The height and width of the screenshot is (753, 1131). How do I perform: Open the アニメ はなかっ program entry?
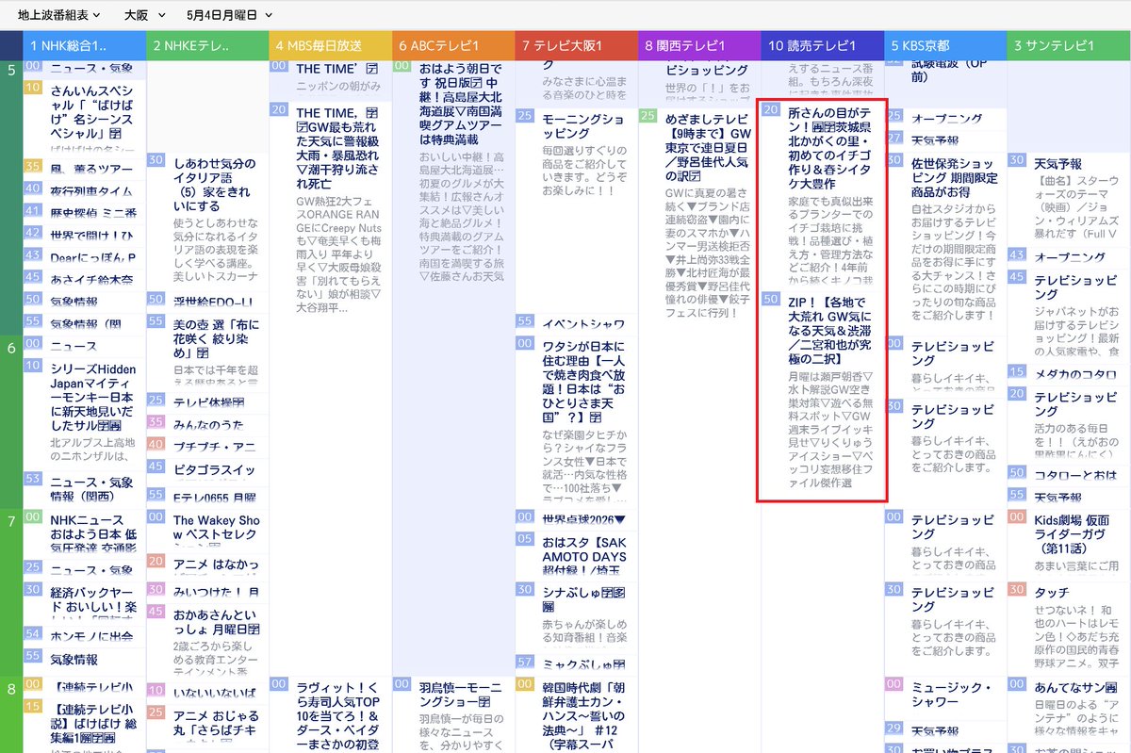tap(217, 565)
